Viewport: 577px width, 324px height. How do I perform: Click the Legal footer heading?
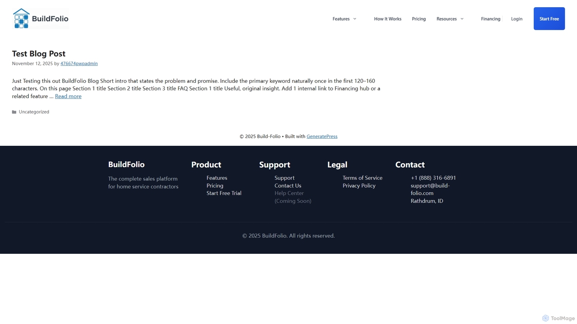337,165
